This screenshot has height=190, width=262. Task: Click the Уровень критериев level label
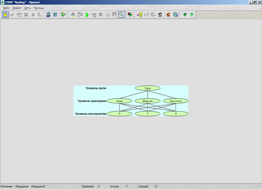[92, 101]
